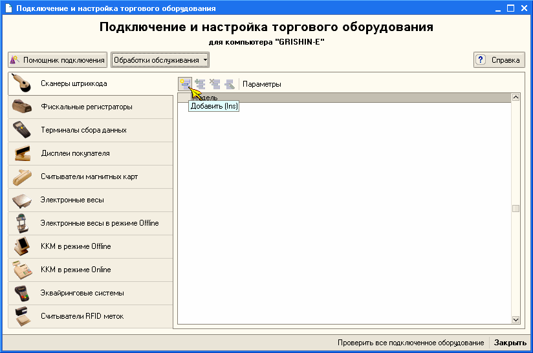The height and width of the screenshot is (353, 533).
Task: Go to Считыватели магнитных карт tab
Action: coord(91,176)
